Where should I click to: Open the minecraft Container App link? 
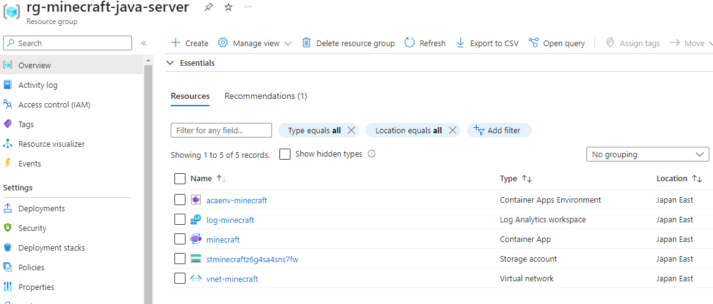pos(223,240)
